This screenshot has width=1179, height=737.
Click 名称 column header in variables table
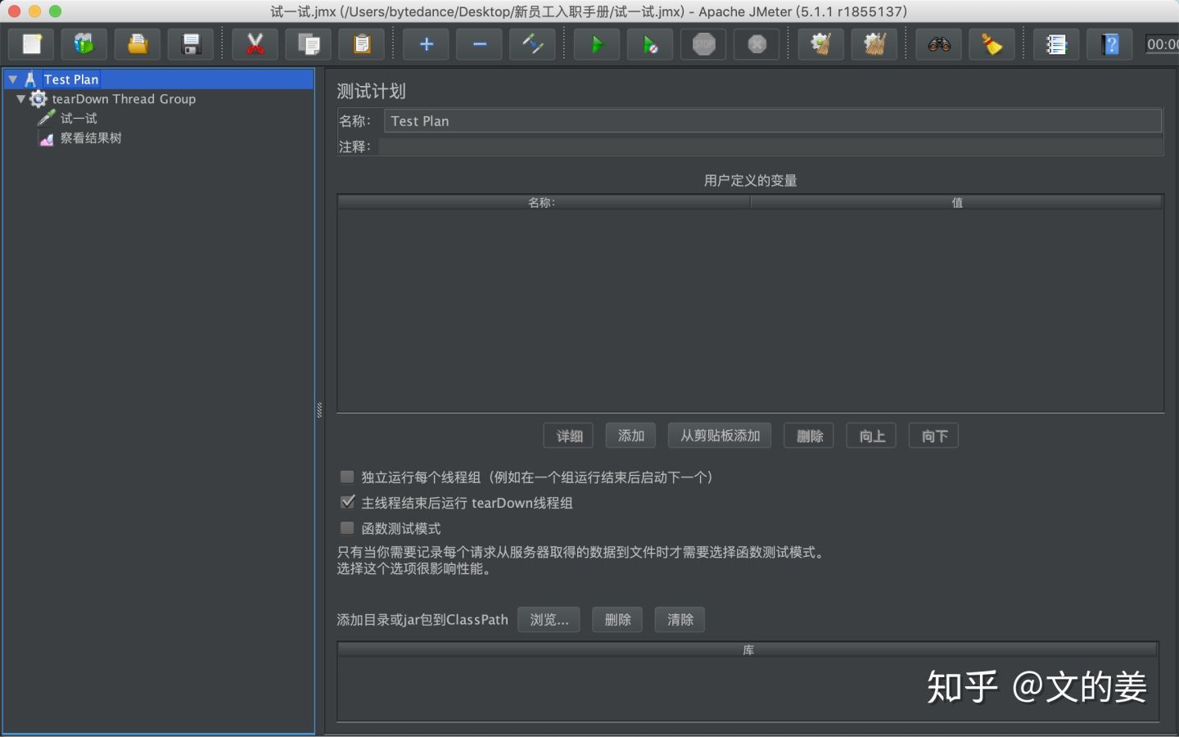point(544,202)
